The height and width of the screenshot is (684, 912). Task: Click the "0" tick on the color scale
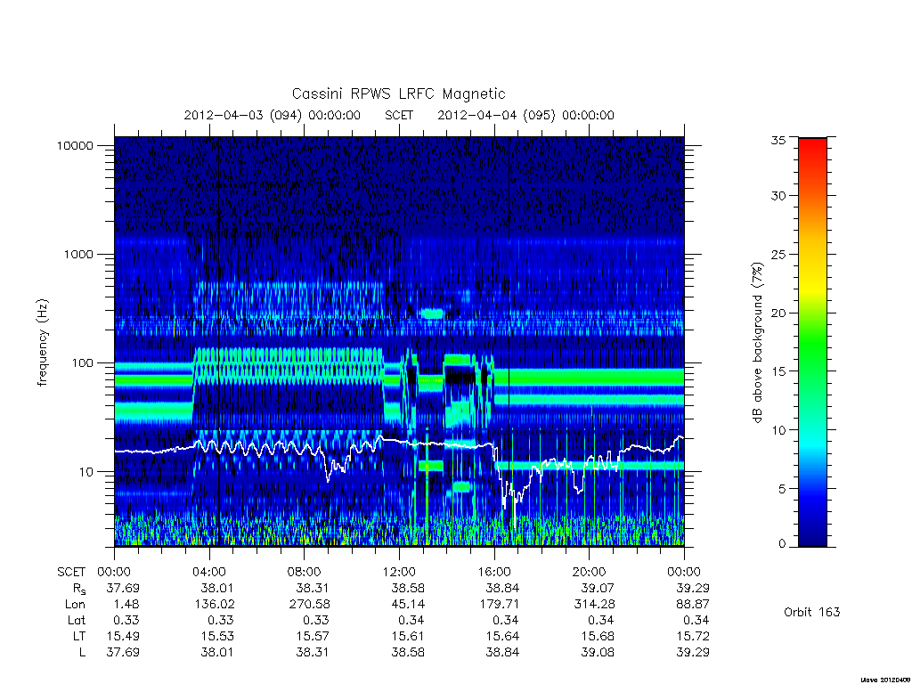(x=781, y=544)
